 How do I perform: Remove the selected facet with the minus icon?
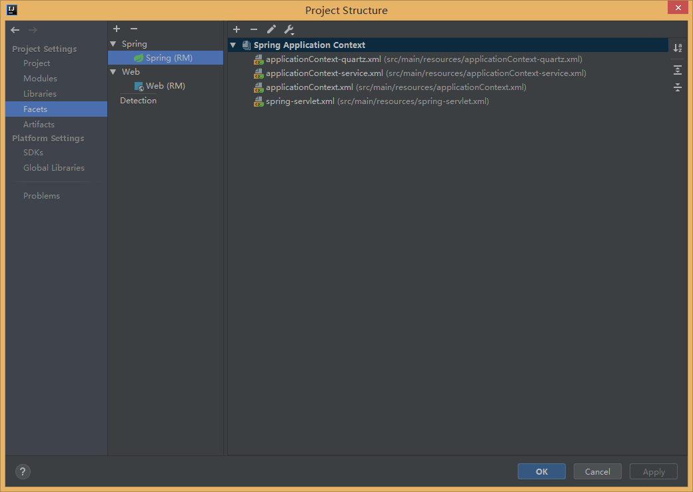[134, 29]
